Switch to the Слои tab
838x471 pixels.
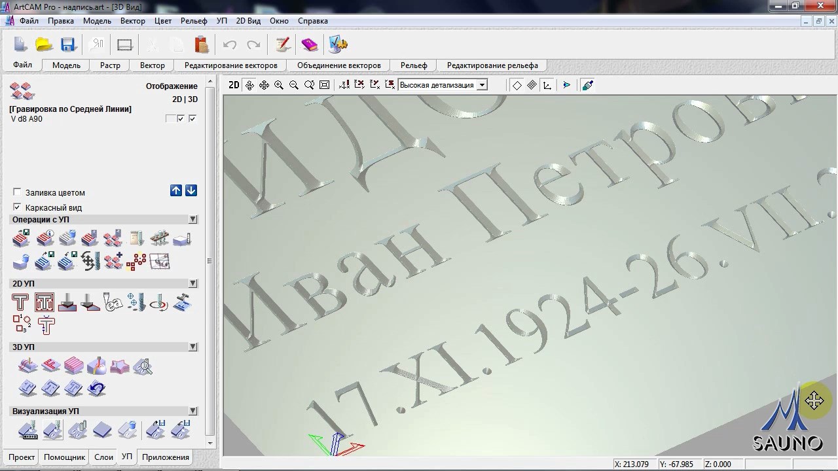(103, 457)
